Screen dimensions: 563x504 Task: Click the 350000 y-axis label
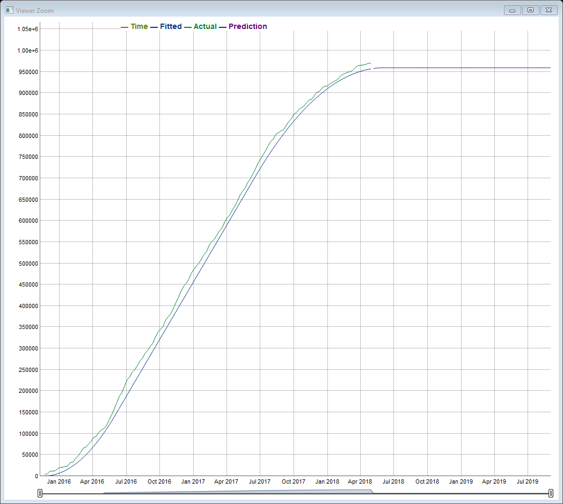coord(28,327)
